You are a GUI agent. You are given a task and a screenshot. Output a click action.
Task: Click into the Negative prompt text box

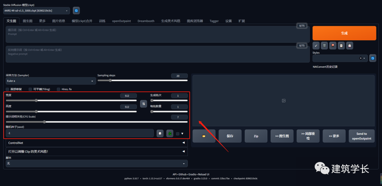click(x=158, y=54)
